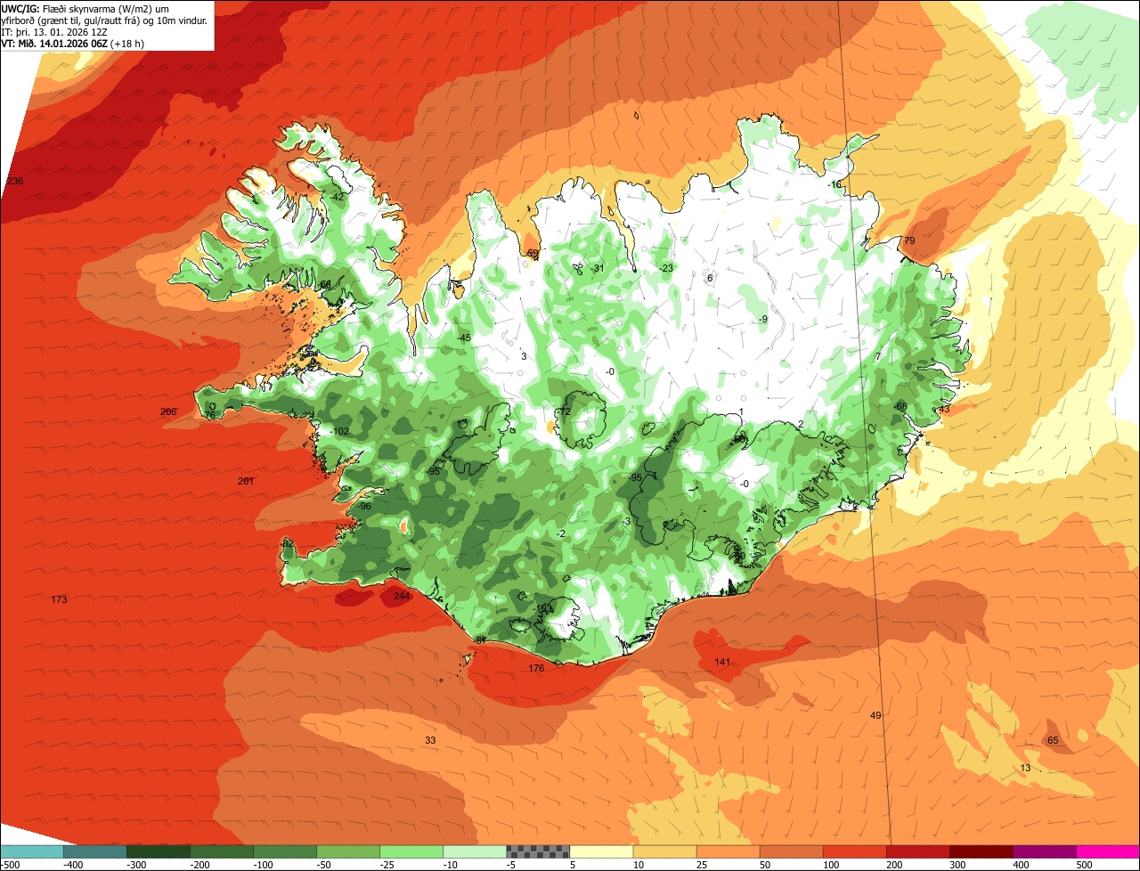Select the darkest green -300 to -200 legend swatch
The width and height of the screenshot is (1140, 871).
159,851
